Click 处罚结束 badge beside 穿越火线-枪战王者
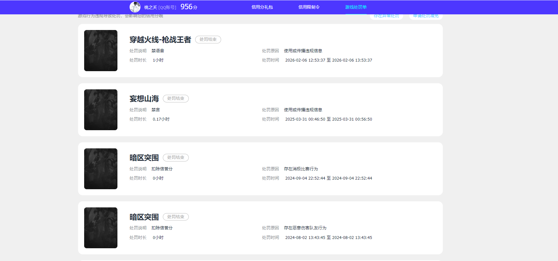 [x=208, y=40]
